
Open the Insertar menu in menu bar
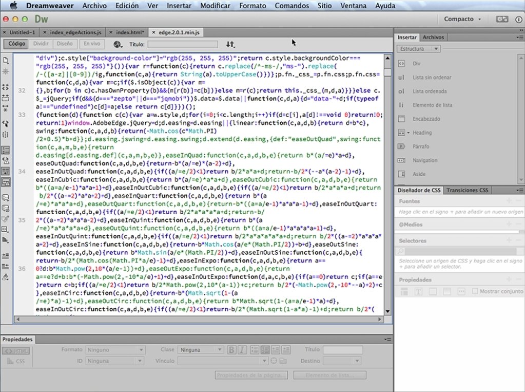179,6
